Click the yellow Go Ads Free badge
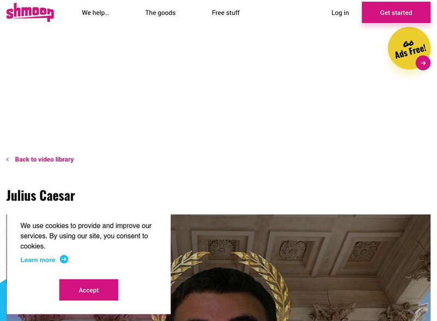 coord(409,48)
